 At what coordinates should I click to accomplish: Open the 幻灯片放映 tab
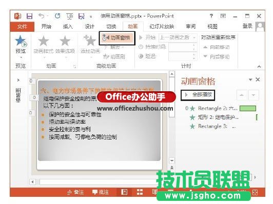tap(162, 27)
